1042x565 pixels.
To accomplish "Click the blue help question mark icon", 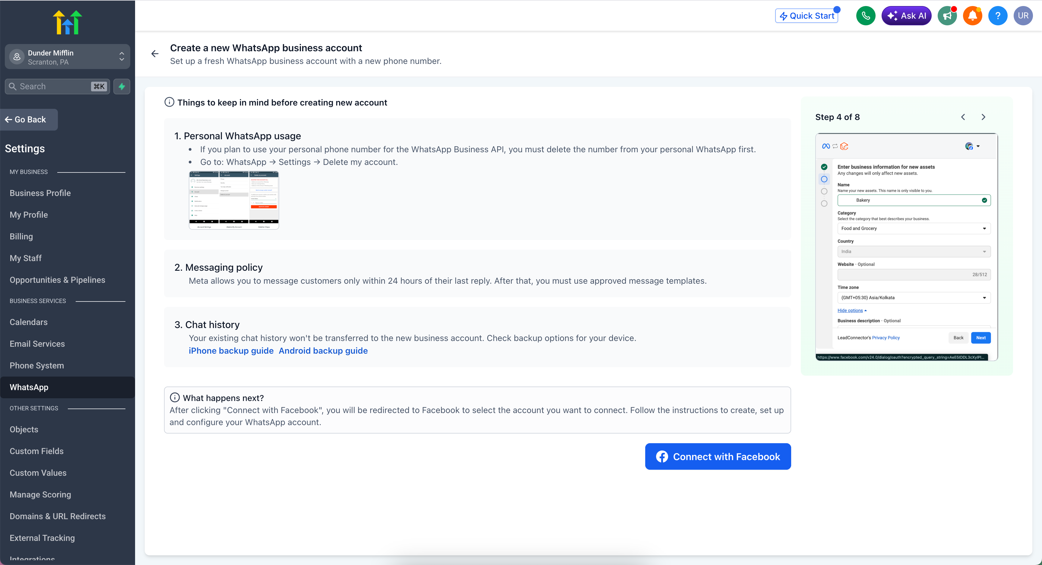I will tap(997, 16).
